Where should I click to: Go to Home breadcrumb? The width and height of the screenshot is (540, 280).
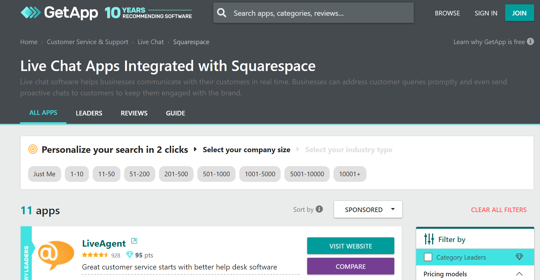[x=29, y=42]
